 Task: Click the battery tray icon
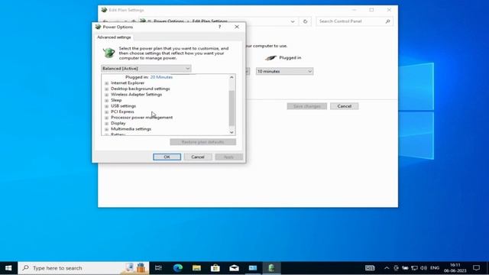click(405, 268)
